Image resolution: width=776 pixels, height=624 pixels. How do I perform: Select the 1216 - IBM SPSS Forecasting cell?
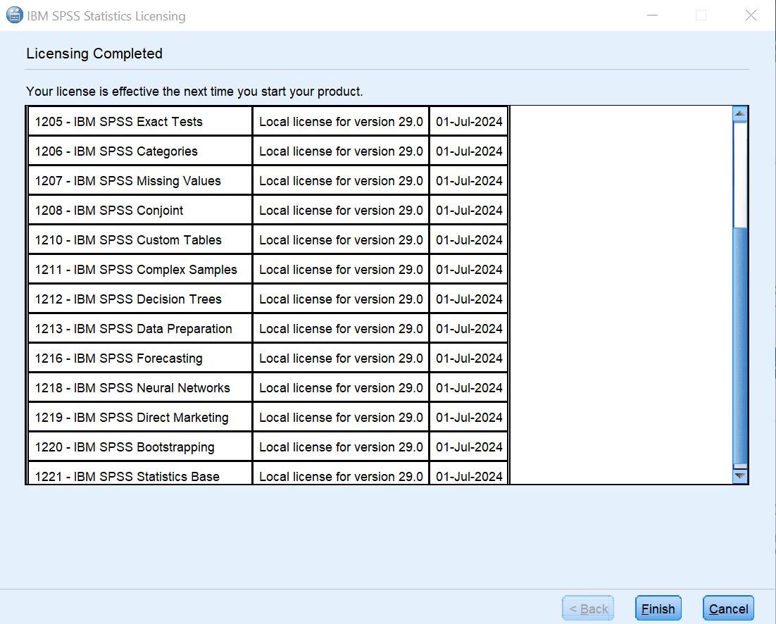[x=141, y=358]
